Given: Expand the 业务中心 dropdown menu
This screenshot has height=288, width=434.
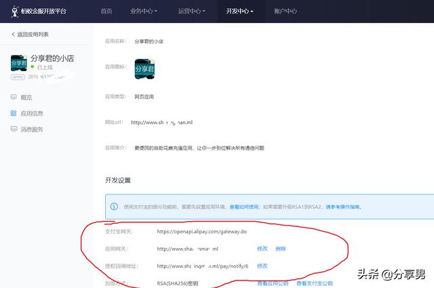Looking at the screenshot, I should [x=144, y=11].
